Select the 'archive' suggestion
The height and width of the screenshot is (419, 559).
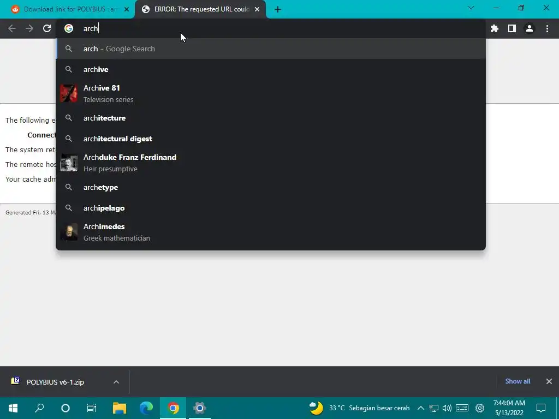pos(271,69)
